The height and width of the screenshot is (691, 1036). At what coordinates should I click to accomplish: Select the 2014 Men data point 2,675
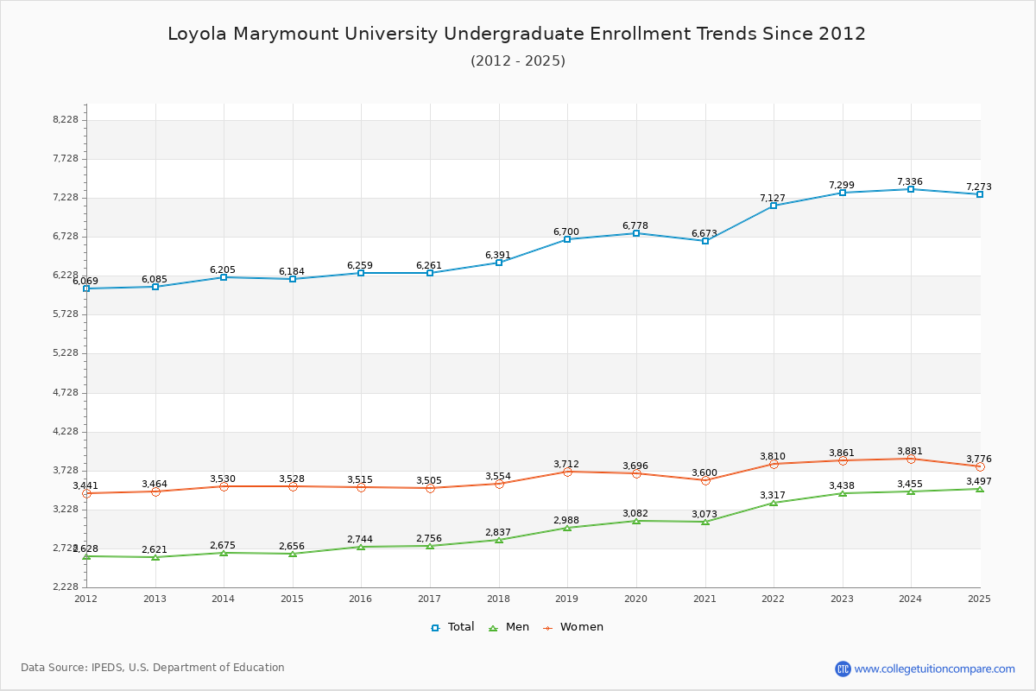[224, 553]
